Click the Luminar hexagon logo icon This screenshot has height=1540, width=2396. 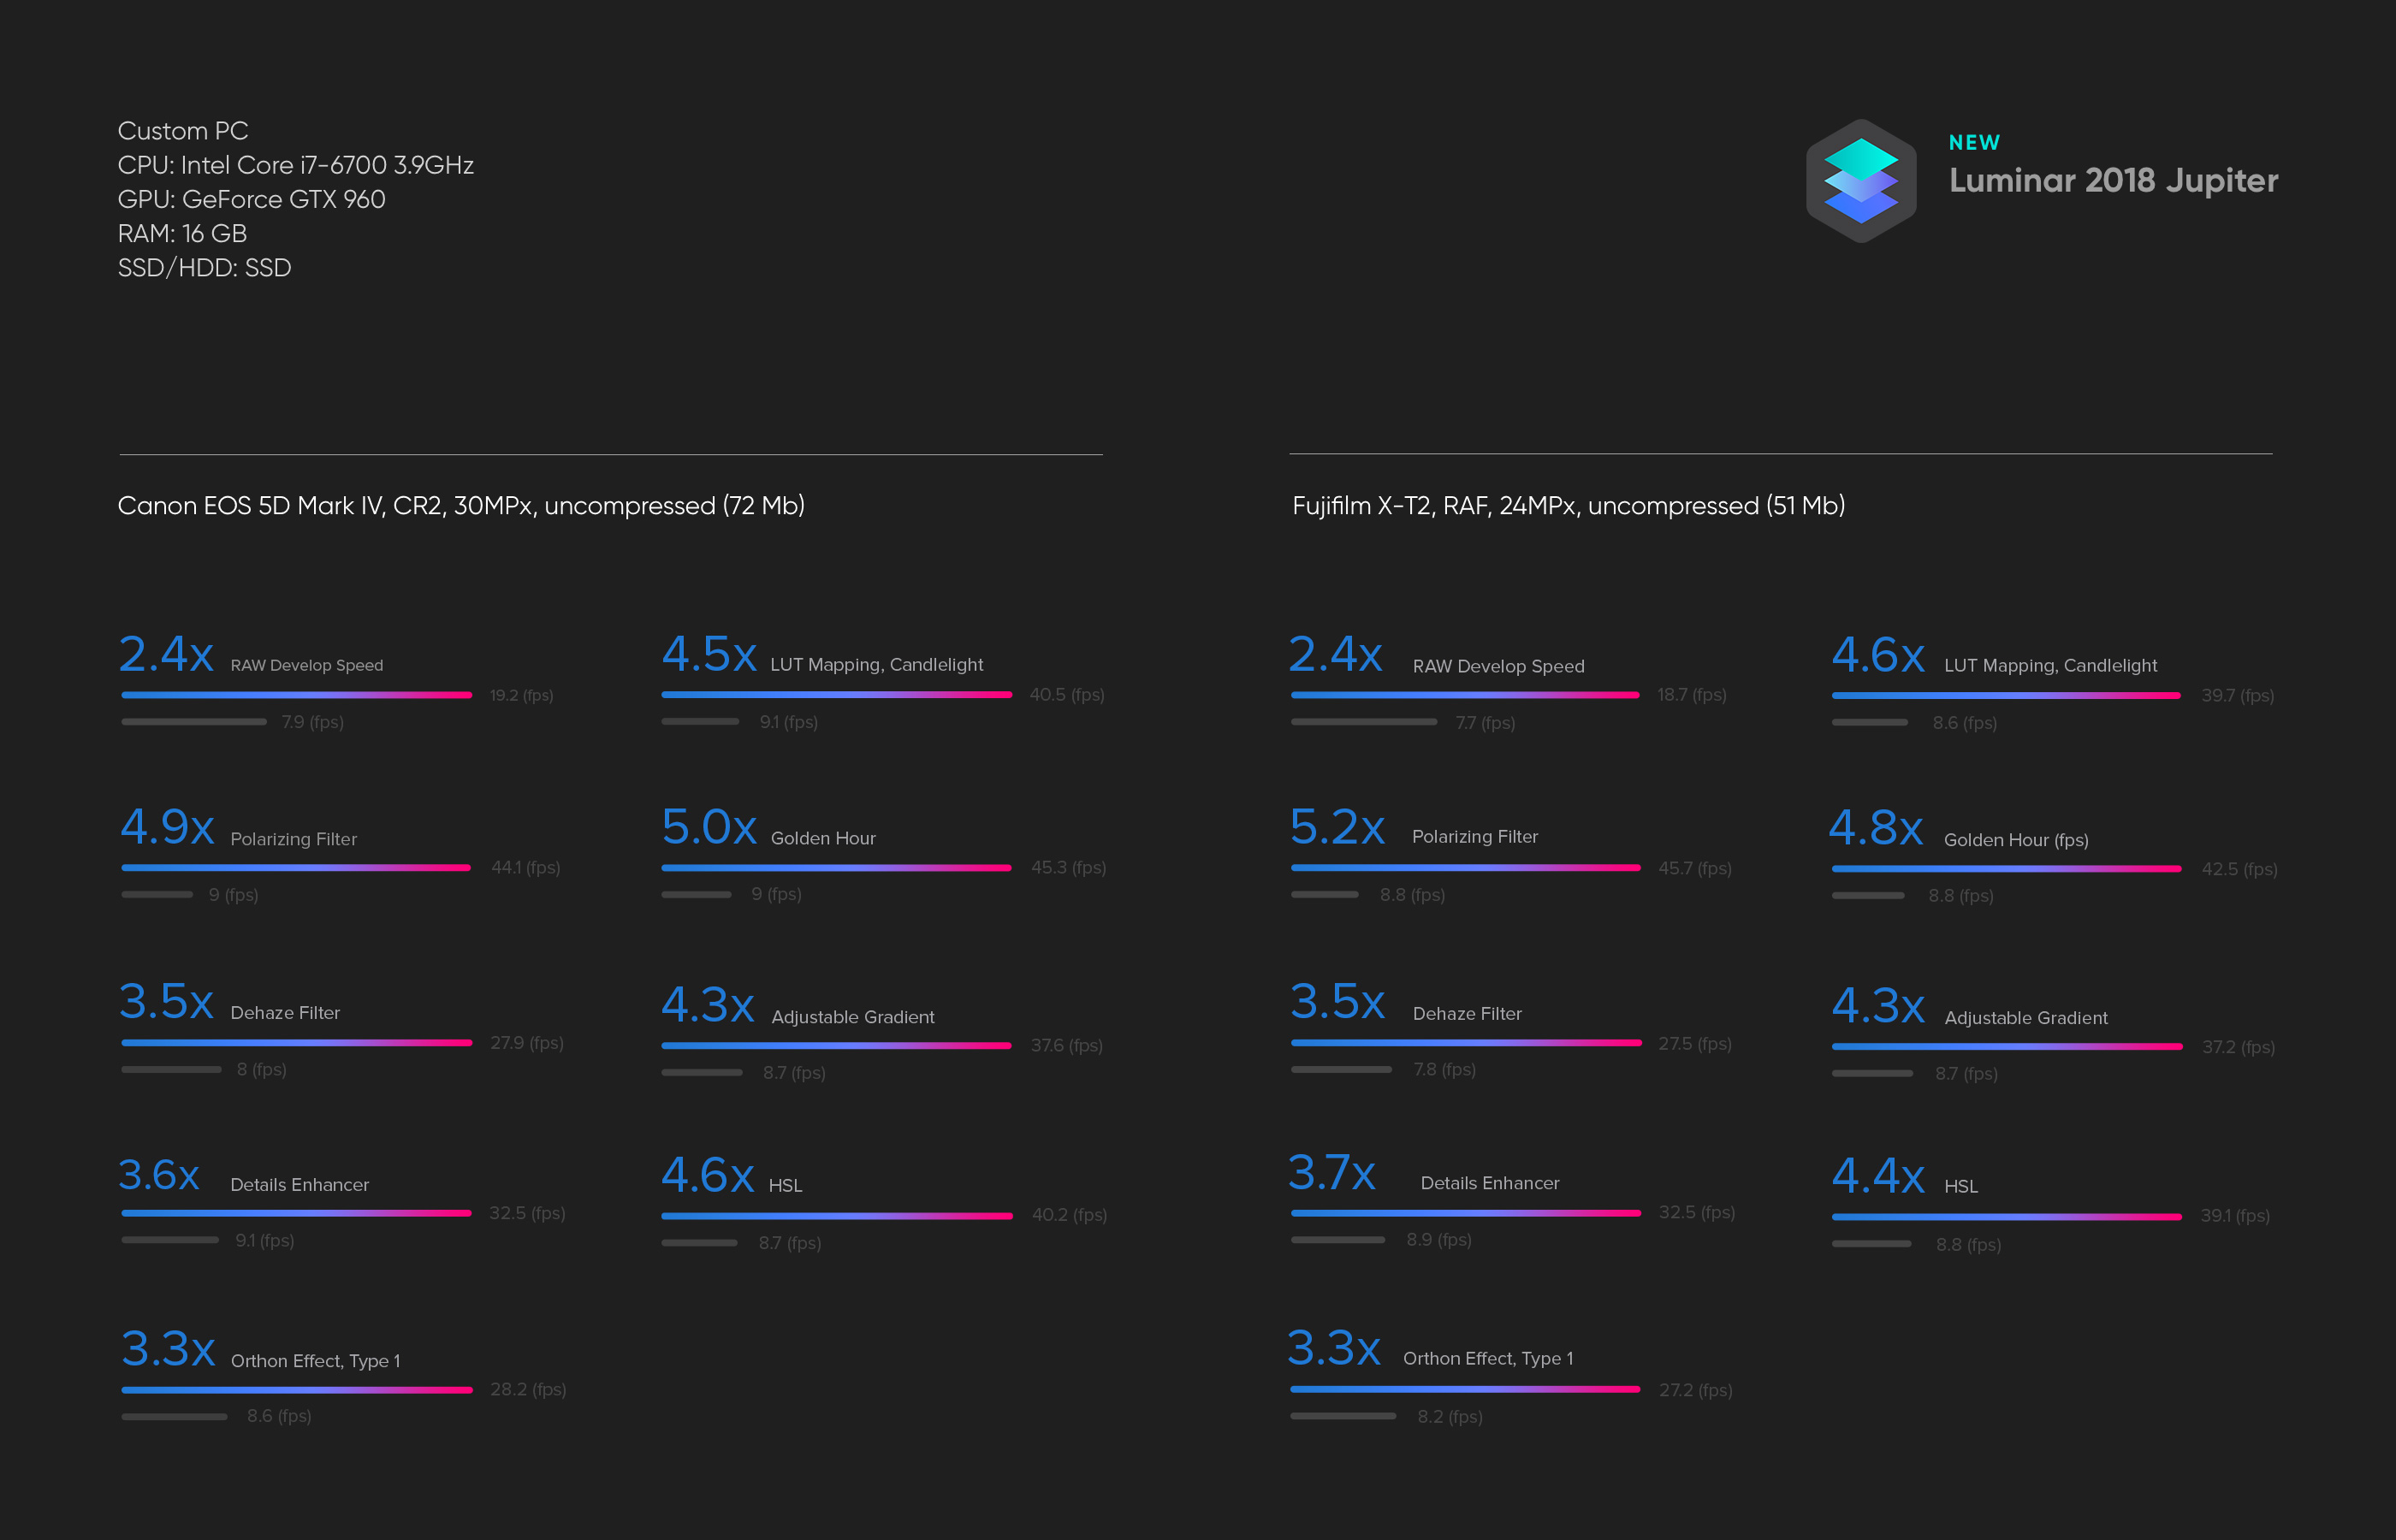click(x=1861, y=181)
